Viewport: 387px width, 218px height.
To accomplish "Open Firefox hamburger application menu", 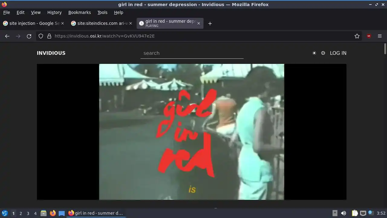I will [380, 36].
